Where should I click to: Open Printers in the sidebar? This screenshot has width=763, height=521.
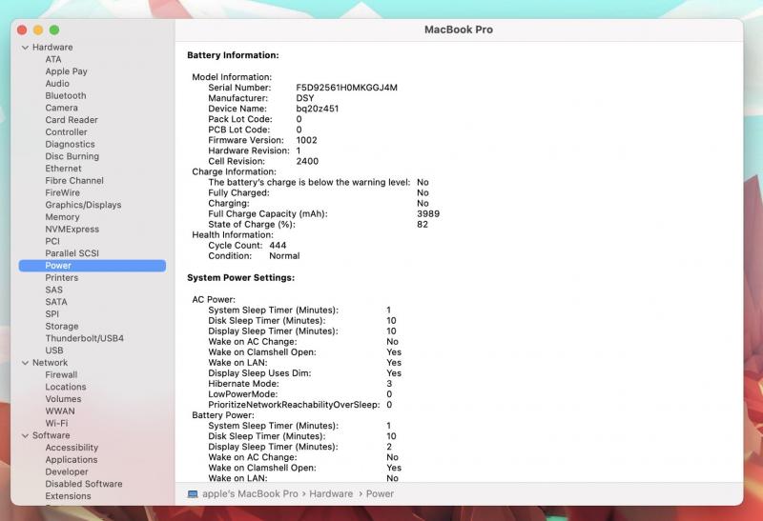[x=61, y=278]
